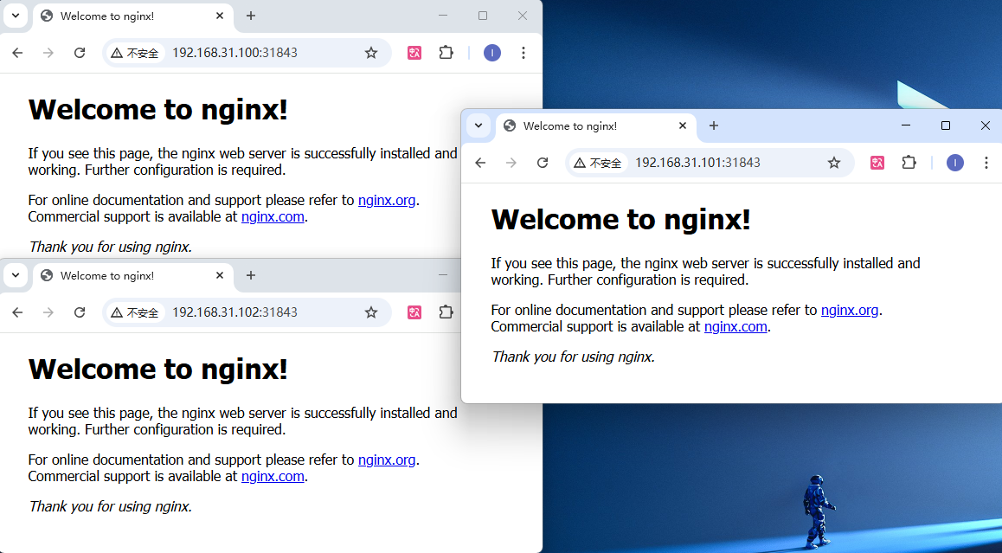
Task: Open extensions puzzle icon in 192.168.31.100 window
Action: (446, 53)
